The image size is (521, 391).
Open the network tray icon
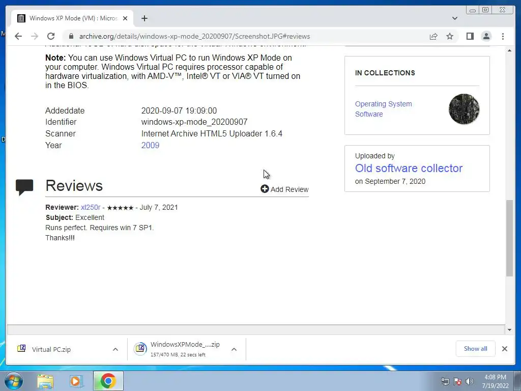[445, 381]
